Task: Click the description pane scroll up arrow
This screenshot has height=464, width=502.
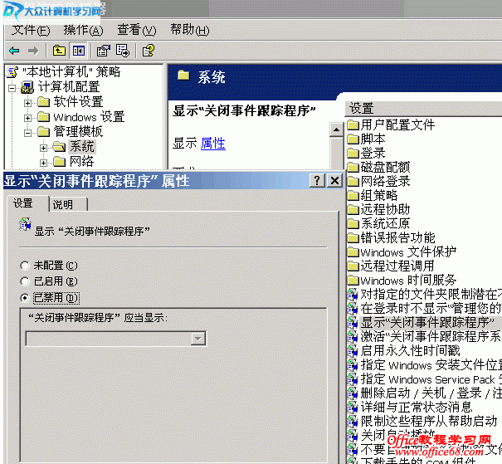Action: click(x=336, y=129)
